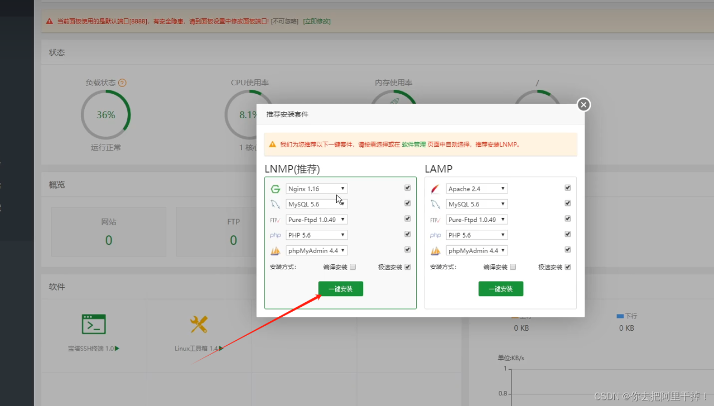Image resolution: width=714 pixels, height=406 pixels.
Task: Click the MySQL dolphin icon under LAMP
Action: click(435, 204)
